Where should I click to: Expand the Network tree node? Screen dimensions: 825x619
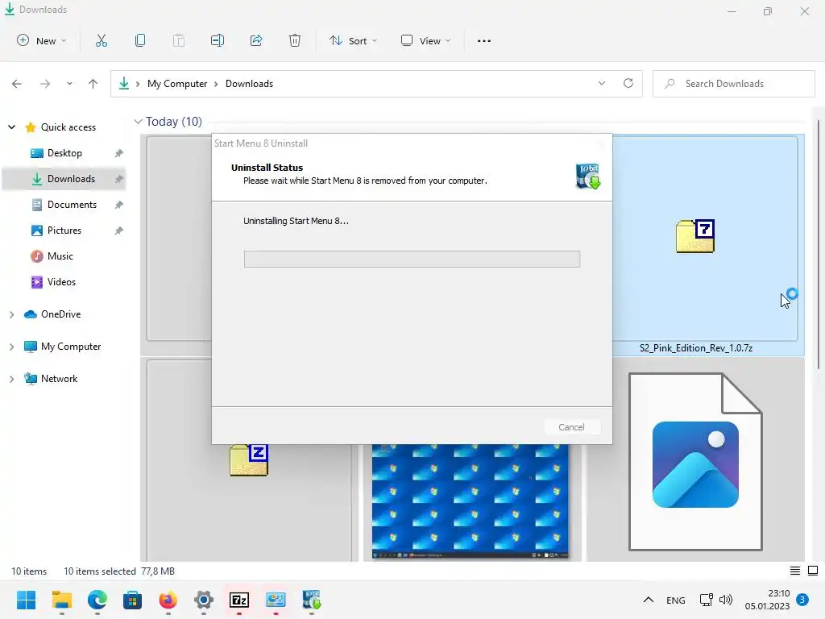click(11, 379)
